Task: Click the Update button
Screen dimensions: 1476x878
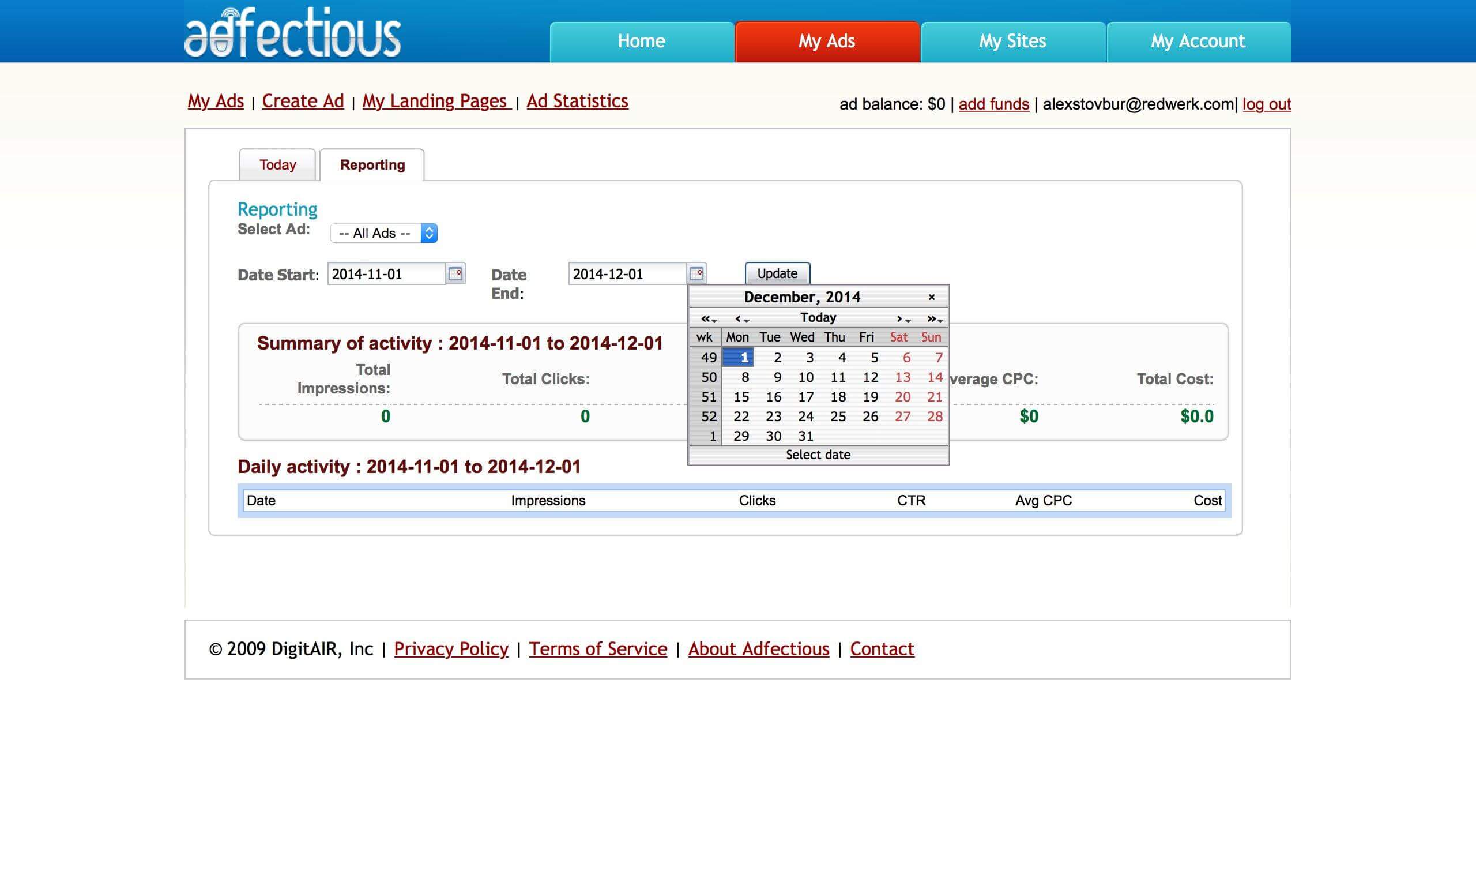Action: (x=777, y=273)
